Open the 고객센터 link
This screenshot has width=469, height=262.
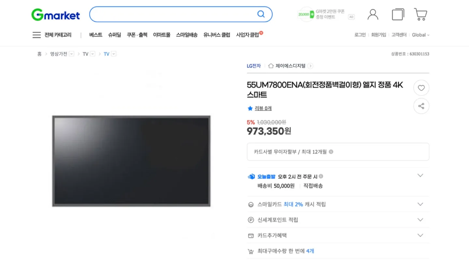click(x=399, y=35)
